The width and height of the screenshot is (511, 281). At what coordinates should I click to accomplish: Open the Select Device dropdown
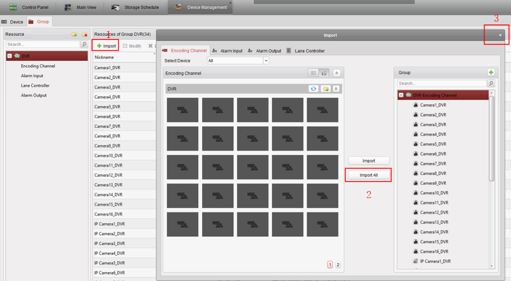point(266,61)
